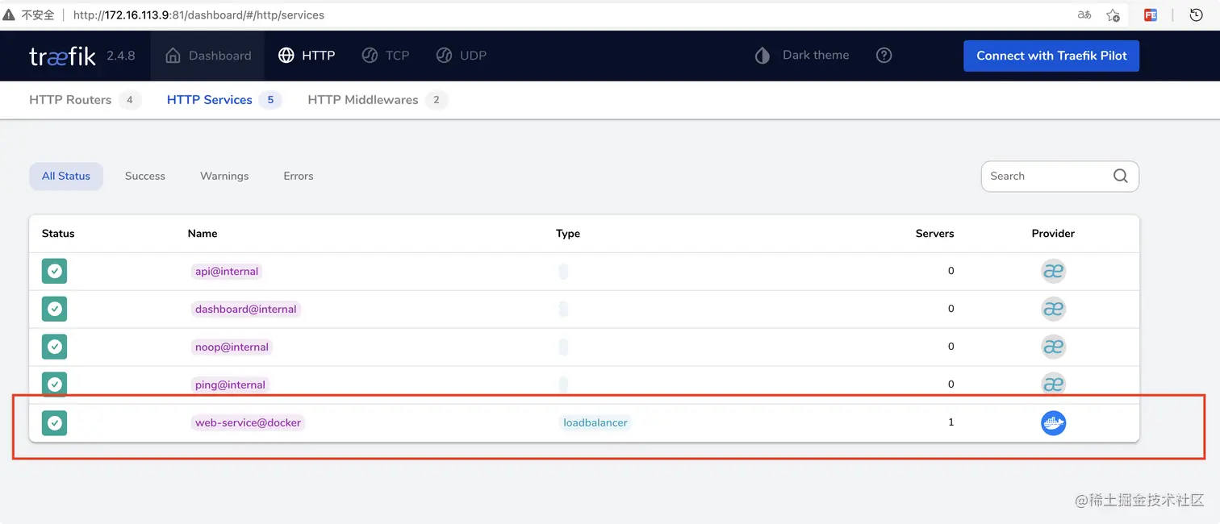Open the ping@internal service
1220x524 pixels.
230,385
